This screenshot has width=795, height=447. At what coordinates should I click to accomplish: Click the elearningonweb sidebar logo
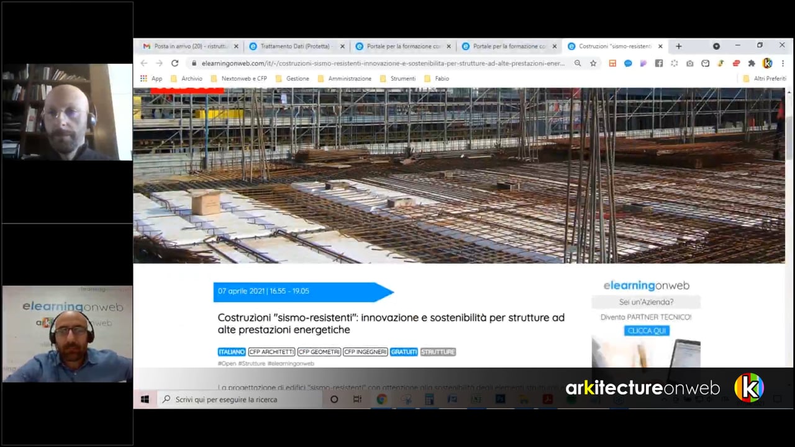(x=646, y=286)
